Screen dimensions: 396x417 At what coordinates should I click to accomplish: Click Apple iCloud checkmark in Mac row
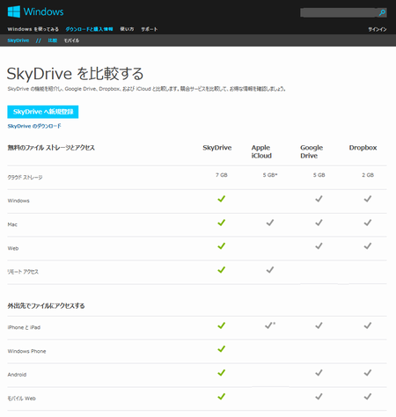(x=270, y=223)
